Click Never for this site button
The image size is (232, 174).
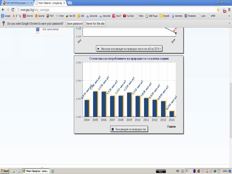coord(95,23)
